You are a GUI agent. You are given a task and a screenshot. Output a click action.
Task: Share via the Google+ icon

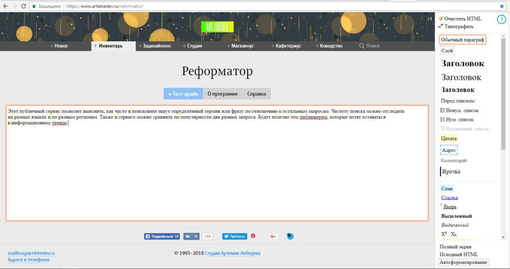[x=273, y=236]
